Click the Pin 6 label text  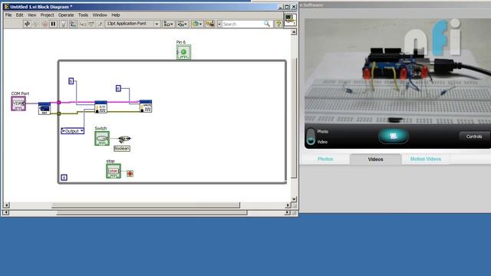pyautogui.click(x=181, y=42)
